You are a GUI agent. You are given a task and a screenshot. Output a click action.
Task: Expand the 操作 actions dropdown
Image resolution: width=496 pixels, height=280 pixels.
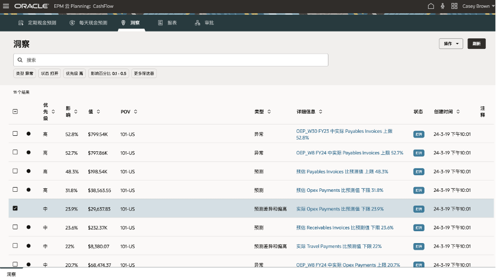coord(451,44)
